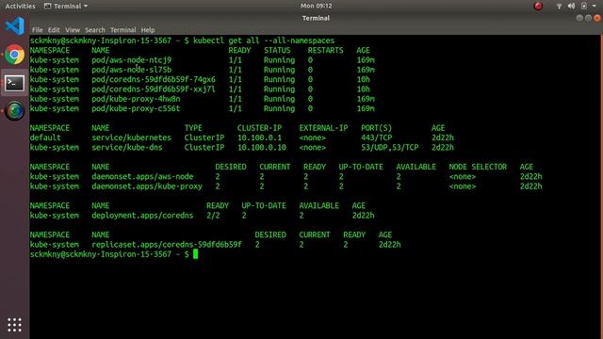Image resolution: width=603 pixels, height=339 pixels.
Task: Click the green cursor at the prompt
Action: coord(195,254)
